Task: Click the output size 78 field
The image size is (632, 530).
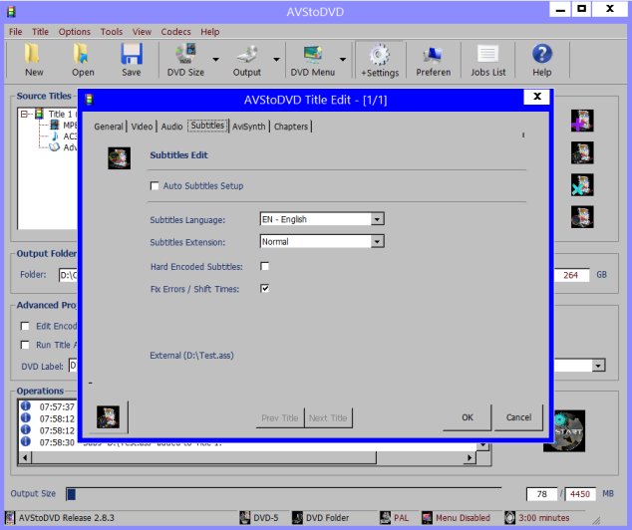Action: coord(541,494)
